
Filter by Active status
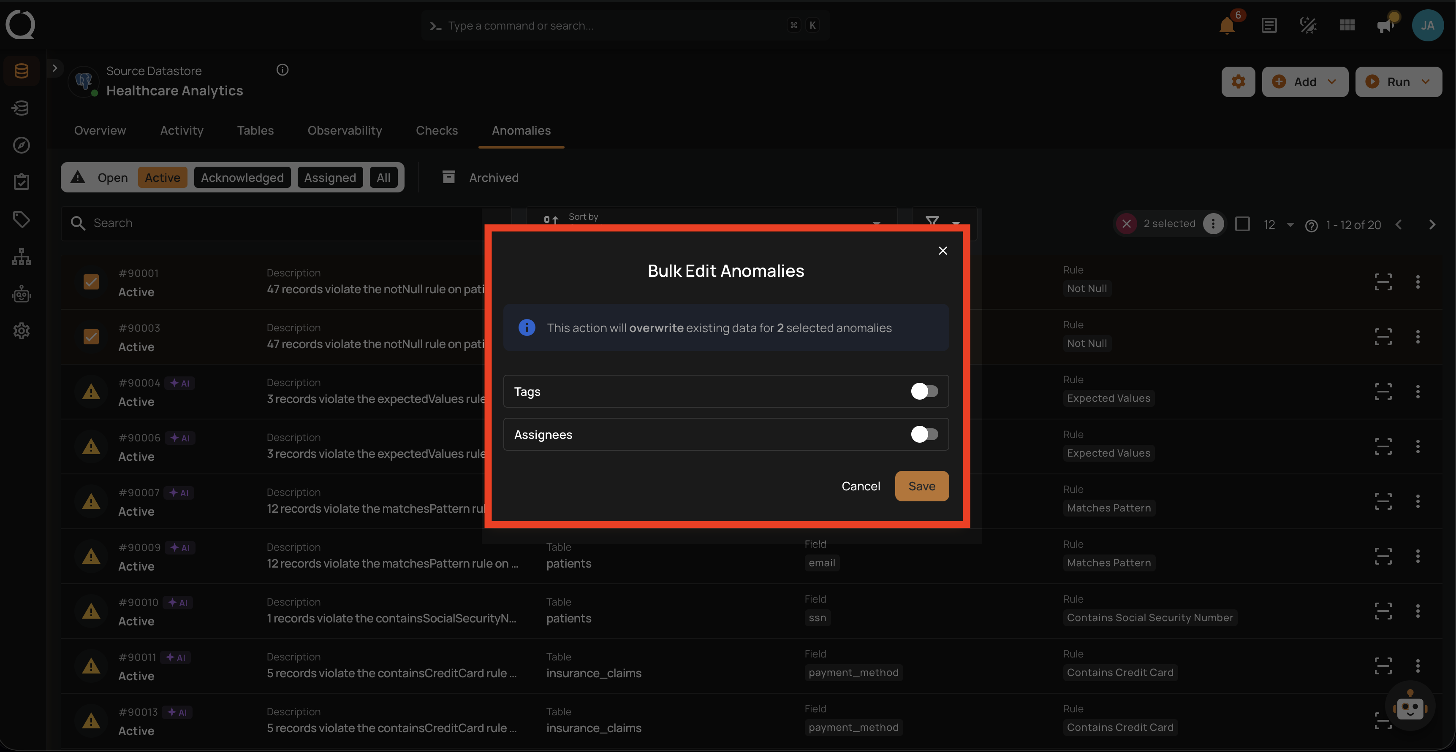coord(162,177)
